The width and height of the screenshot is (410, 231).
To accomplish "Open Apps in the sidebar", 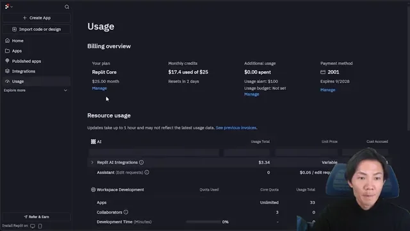I will 37,51.
